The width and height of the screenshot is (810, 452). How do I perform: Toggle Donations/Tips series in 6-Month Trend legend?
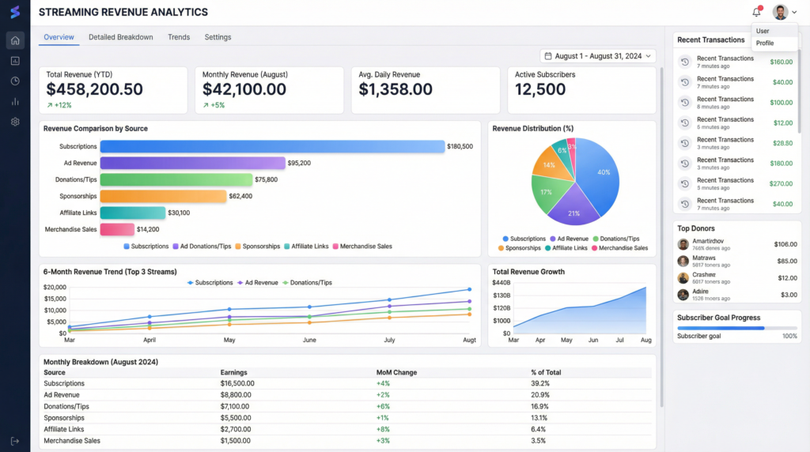pyautogui.click(x=307, y=282)
